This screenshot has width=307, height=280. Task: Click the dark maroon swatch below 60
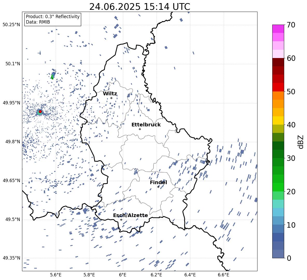tap(278, 62)
